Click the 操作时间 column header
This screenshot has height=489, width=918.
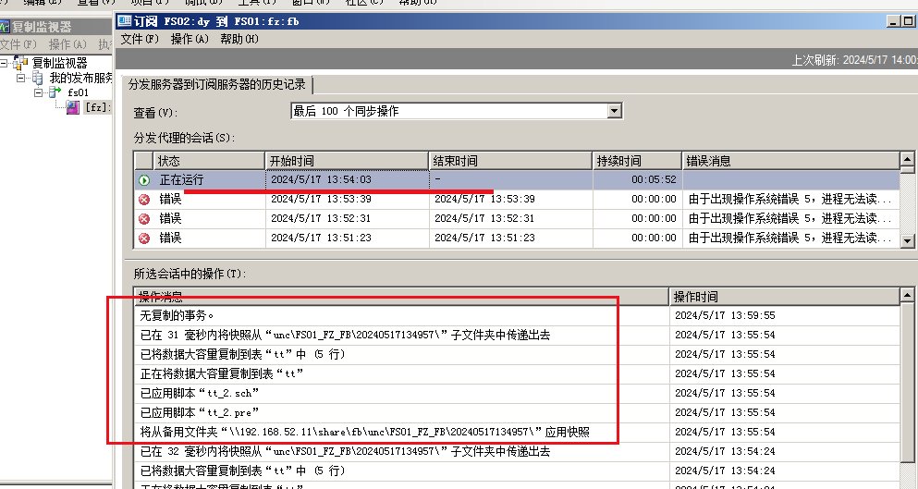click(785, 297)
